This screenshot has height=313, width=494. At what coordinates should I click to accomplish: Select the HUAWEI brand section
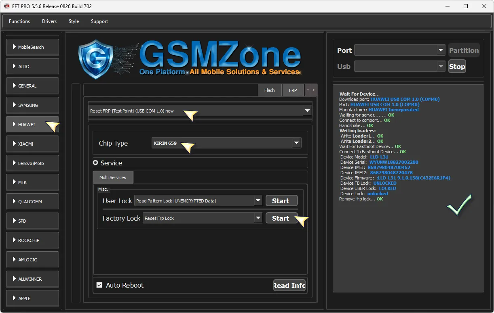pyautogui.click(x=32, y=125)
